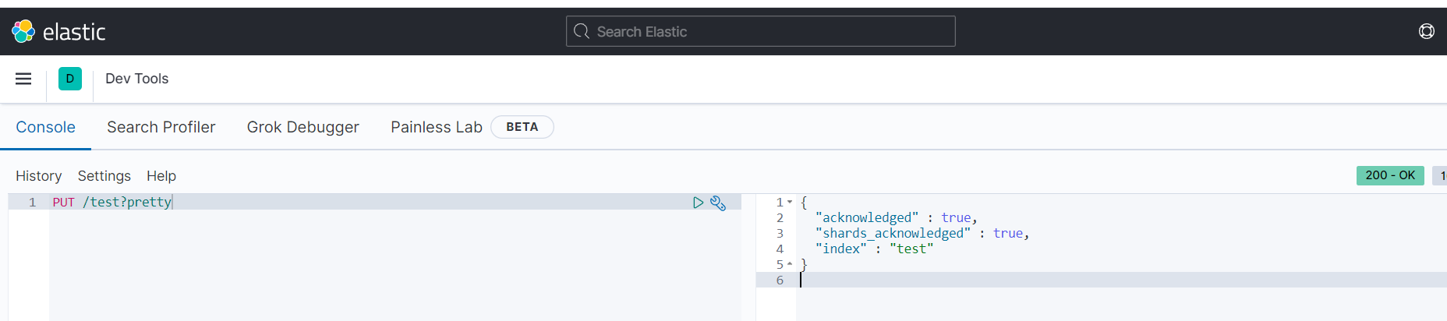The width and height of the screenshot is (1447, 321).
Task: Click the green D space avatar
Action: (70, 79)
